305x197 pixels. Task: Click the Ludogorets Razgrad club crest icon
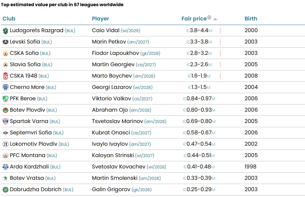[6, 31]
